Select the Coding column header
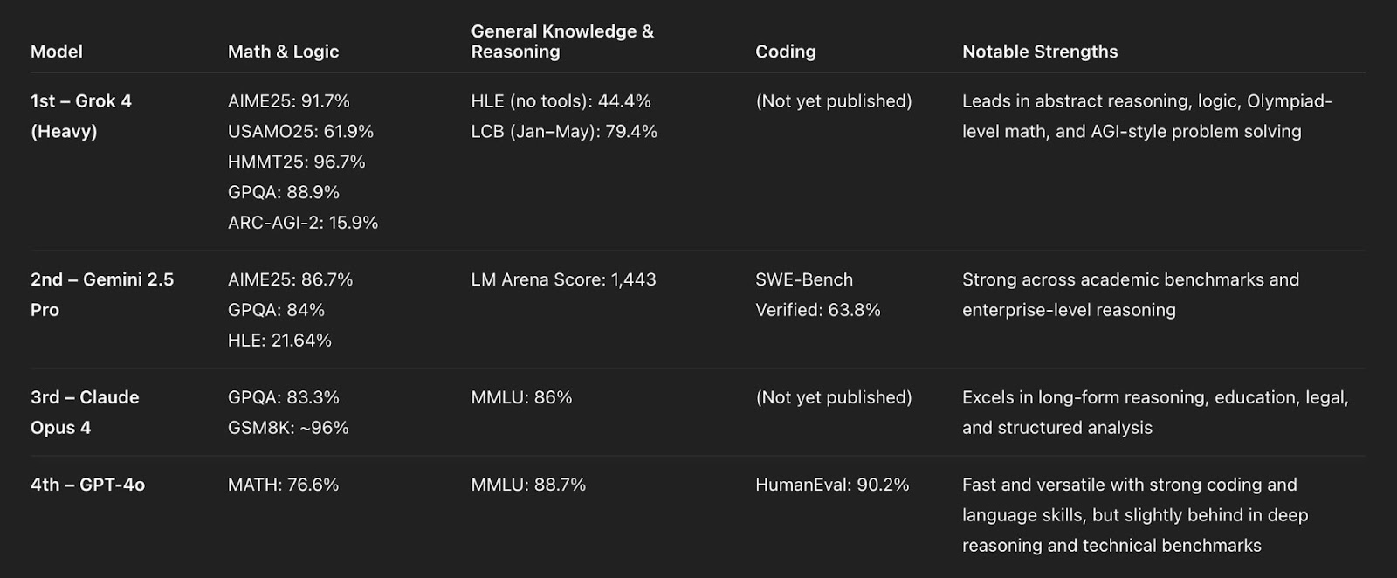The image size is (1397, 578). coord(786,52)
